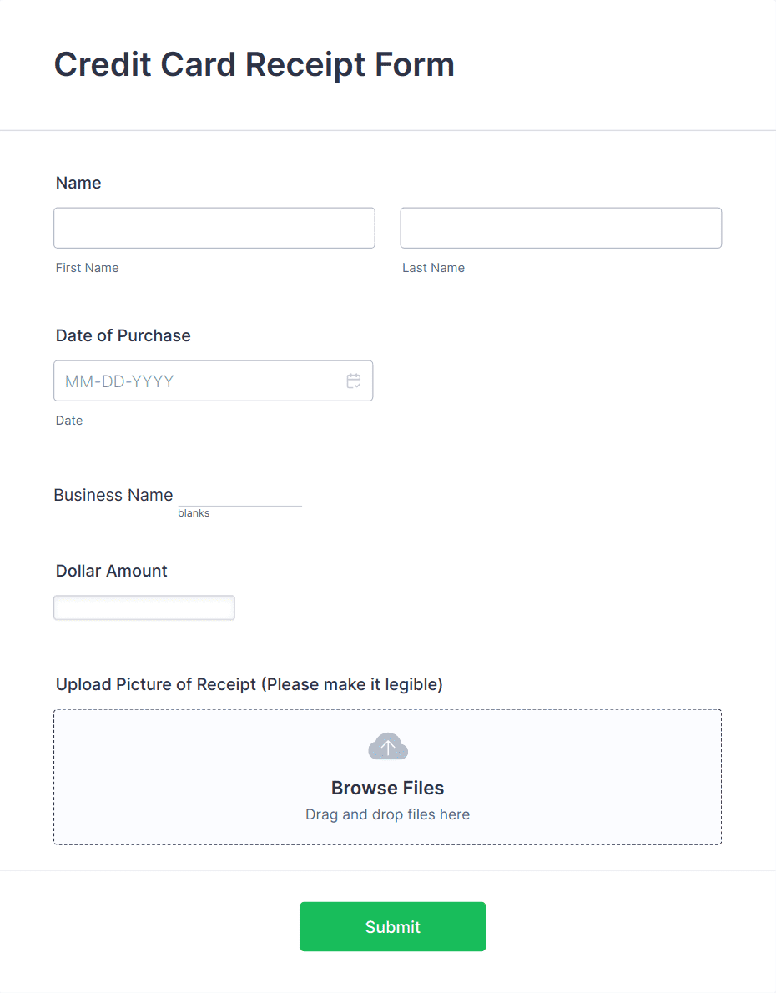Click the Upload Picture of Receipt heading
This screenshot has width=776, height=993.
[x=249, y=684]
